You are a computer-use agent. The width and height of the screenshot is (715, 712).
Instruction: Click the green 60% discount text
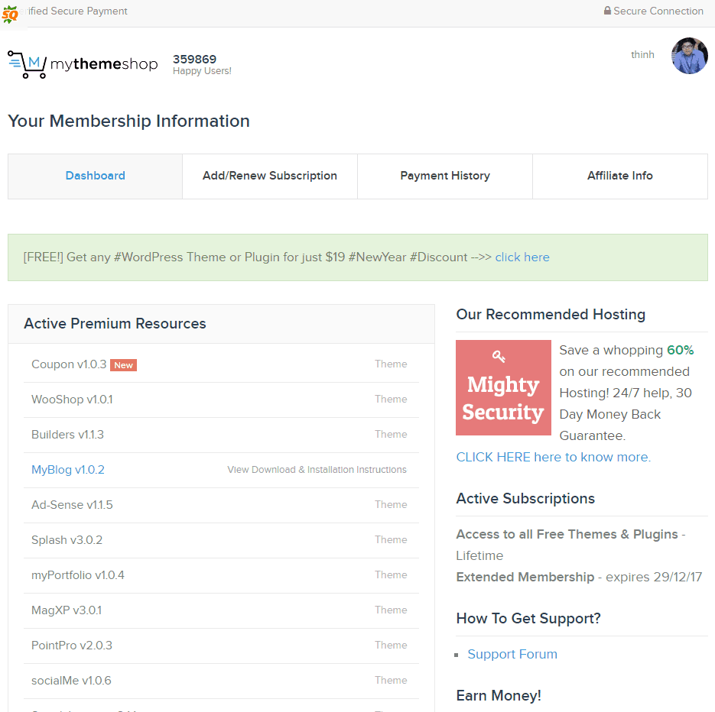click(681, 350)
